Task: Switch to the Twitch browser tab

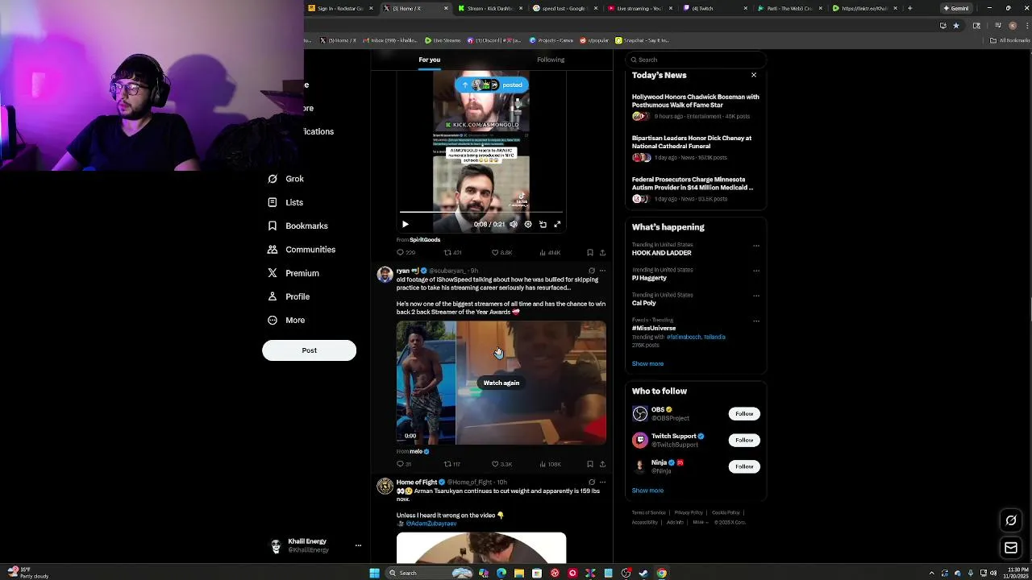Action: pos(713,8)
